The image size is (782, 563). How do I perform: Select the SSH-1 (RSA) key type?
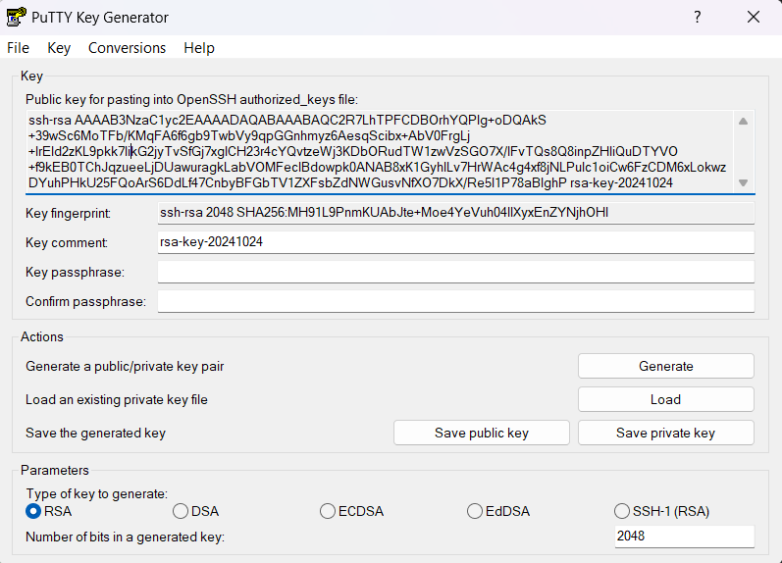(x=661, y=511)
